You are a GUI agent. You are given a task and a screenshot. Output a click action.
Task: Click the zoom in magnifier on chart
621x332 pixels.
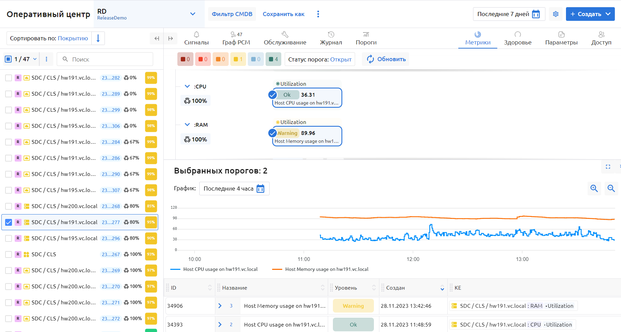[x=594, y=189]
